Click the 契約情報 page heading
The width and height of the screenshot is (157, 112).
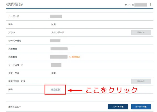[x=14, y=4]
